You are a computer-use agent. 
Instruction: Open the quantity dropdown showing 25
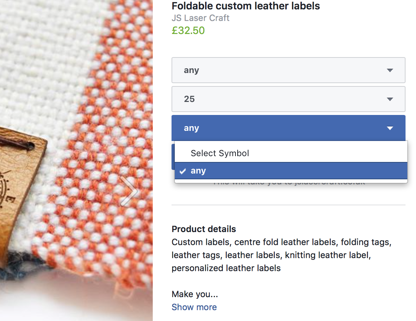289,99
